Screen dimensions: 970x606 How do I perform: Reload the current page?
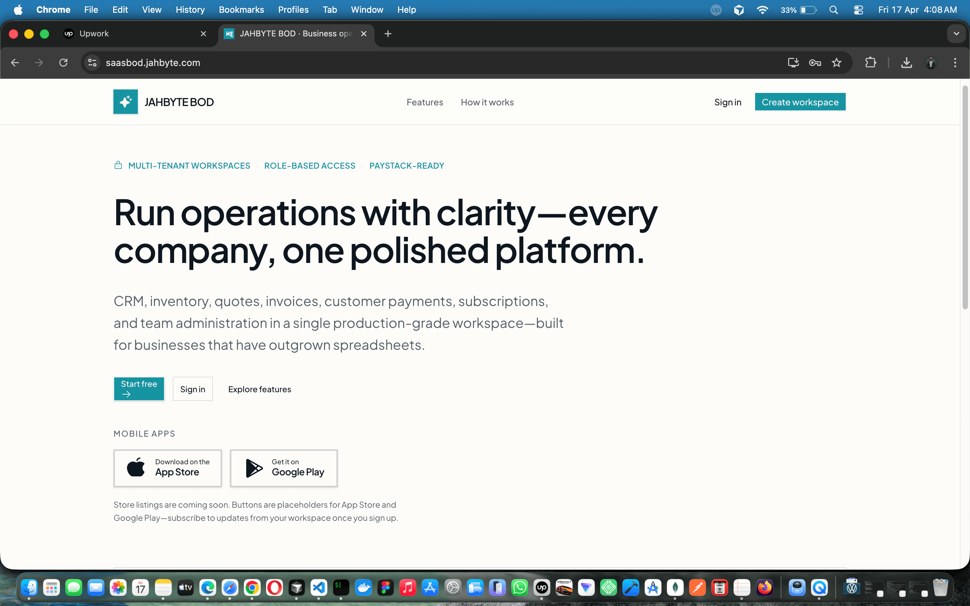63,63
